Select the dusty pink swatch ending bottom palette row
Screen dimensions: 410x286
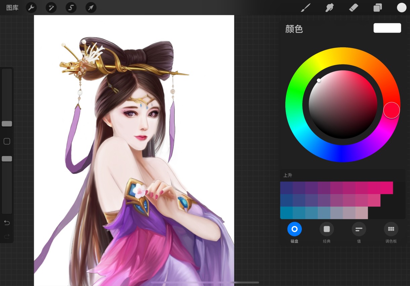[362, 213]
